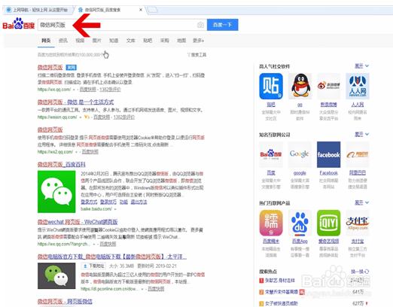
Task: Expand the hot internet products section
Action: point(361,202)
